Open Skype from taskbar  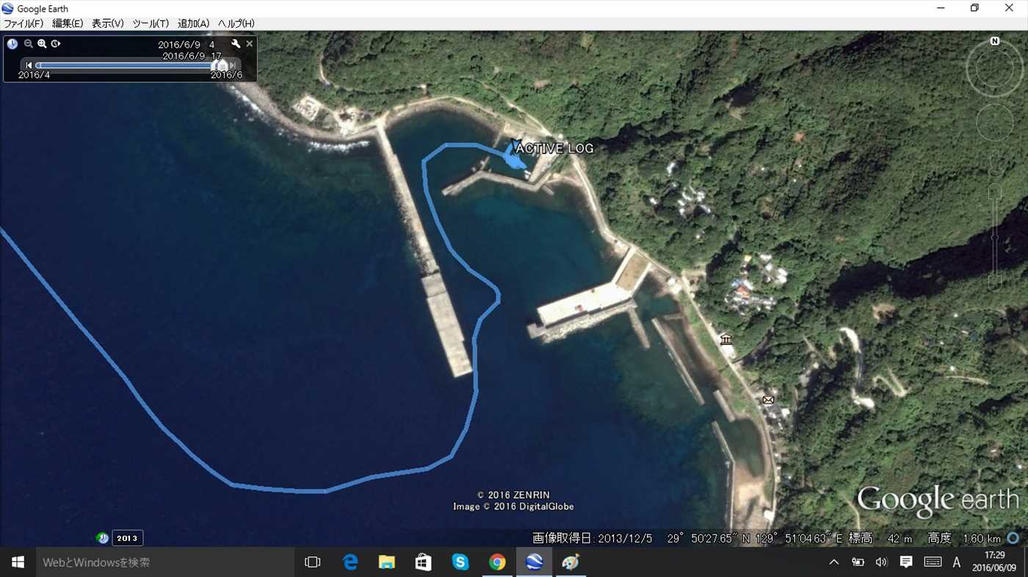460,562
